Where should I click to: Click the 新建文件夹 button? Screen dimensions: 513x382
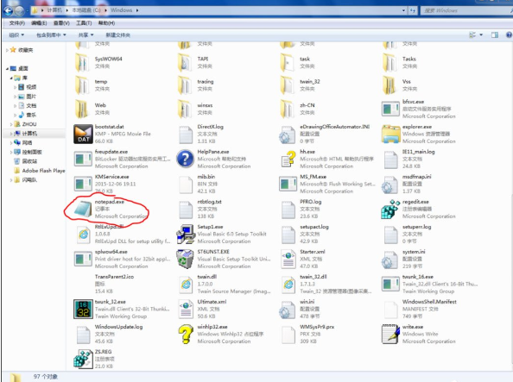coord(117,35)
